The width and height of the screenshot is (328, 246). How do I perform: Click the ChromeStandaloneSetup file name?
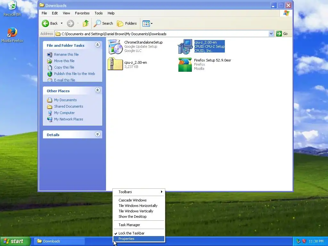(x=143, y=42)
